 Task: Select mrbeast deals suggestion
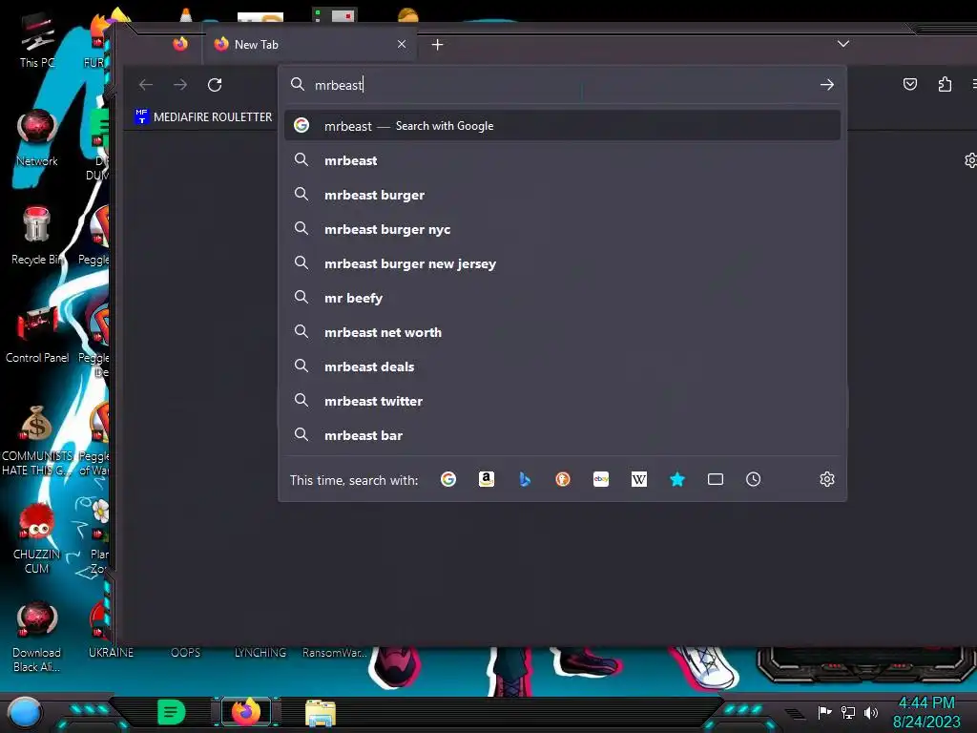(562, 366)
